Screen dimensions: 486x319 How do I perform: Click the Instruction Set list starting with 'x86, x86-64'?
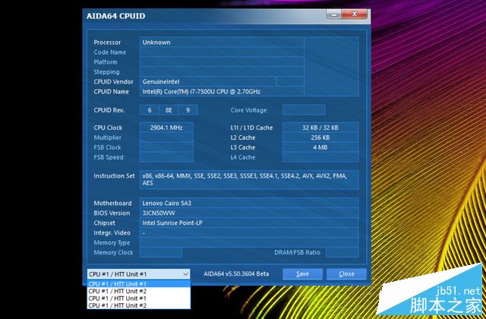pos(249,179)
